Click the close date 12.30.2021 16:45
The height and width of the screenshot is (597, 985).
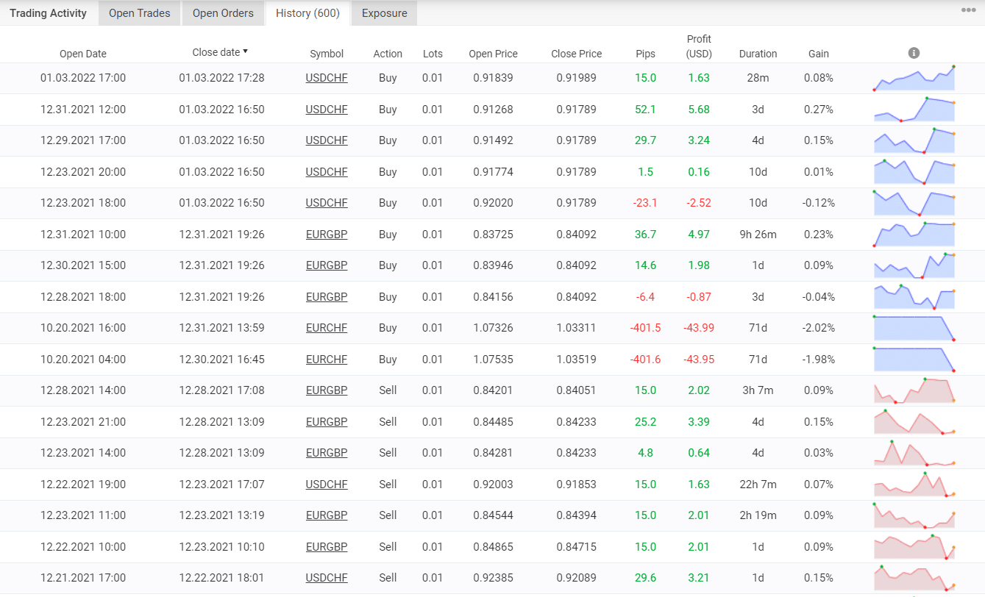pos(221,360)
